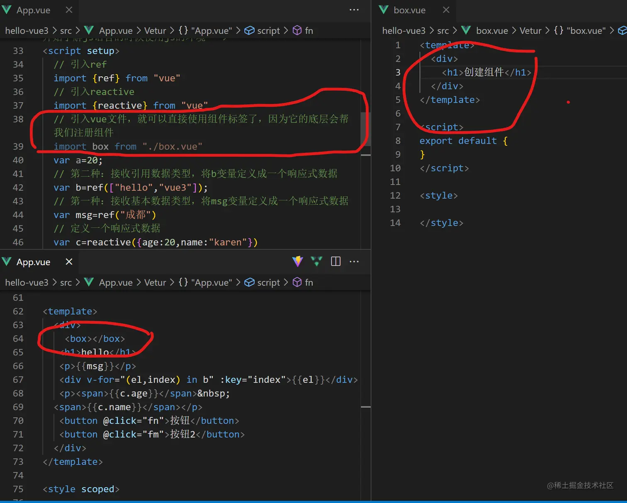Click the '<span>{{c.name}}</span></p>' line
The image size is (627, 503).
coord(128,407)
